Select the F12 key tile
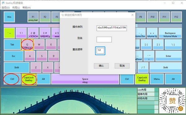 (176, 17)
